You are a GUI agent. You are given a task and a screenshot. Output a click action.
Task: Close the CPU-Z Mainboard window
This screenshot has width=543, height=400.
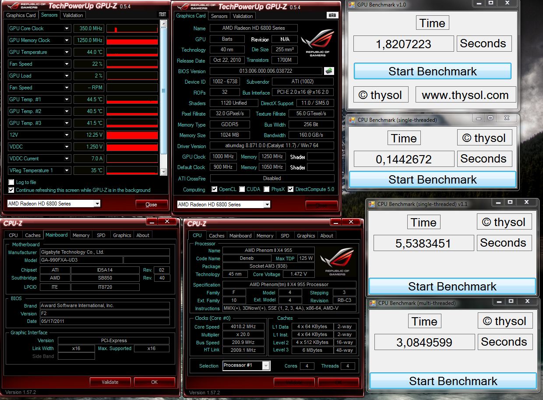coord(166,222)
